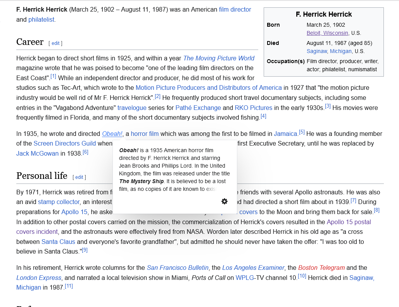This screenshot has height=307, width=399.
Task: Open the Jamaica link
Action: click(x=285, y=134)
